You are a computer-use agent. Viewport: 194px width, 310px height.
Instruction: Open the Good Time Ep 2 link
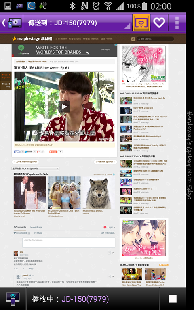(x=150, y=147)
